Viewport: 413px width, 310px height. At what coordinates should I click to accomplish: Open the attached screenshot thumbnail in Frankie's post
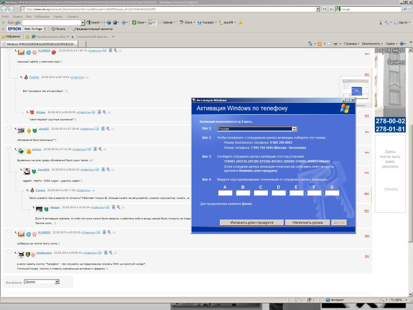(355, 88)
